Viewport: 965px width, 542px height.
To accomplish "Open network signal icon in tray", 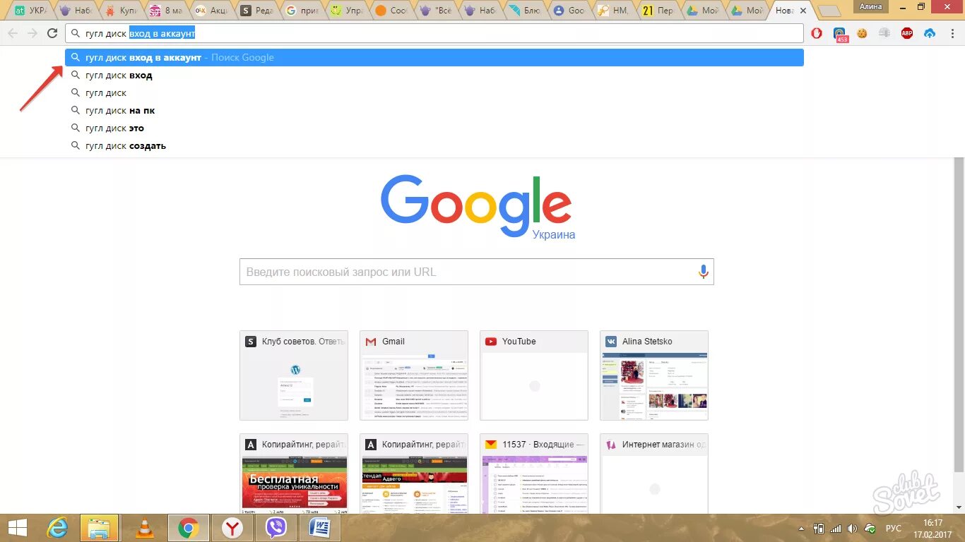I will pyautogui.click(x=836, y=528).
